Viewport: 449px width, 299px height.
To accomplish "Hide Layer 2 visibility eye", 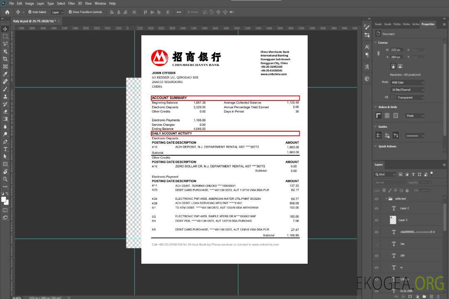I will coord(377,208).
